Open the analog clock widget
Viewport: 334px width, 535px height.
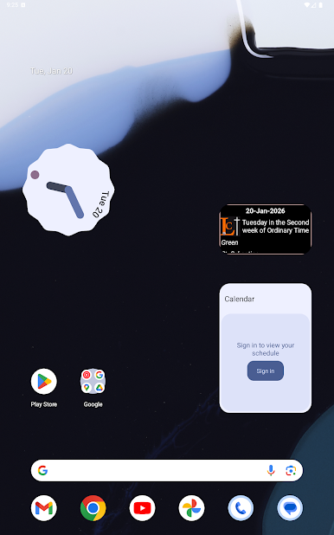pos(68,190)
